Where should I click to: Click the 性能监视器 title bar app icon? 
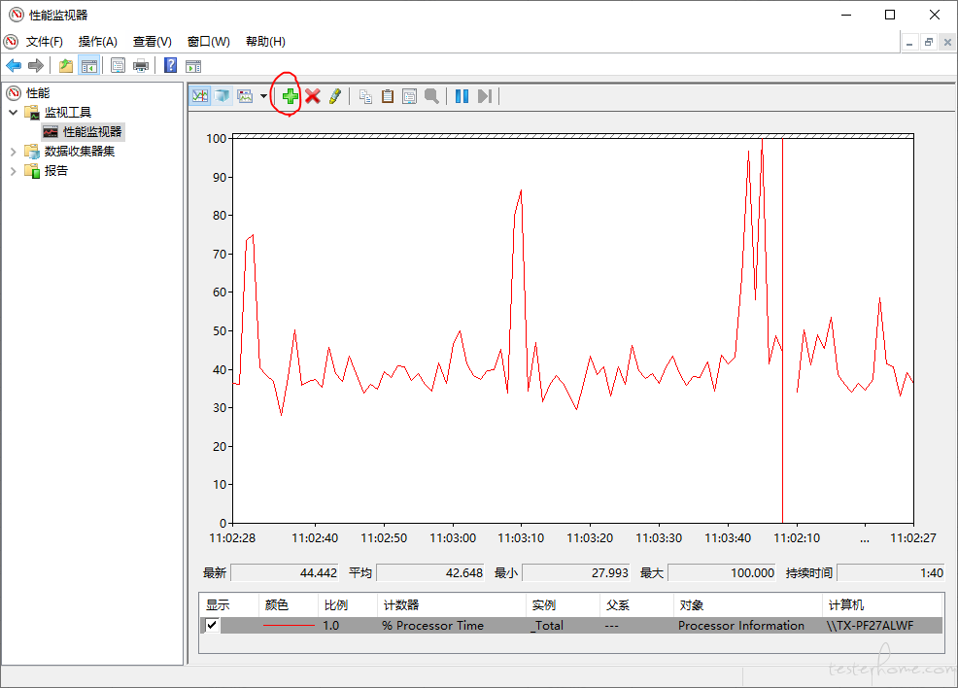pyautogui.click(x=17, y=14)
